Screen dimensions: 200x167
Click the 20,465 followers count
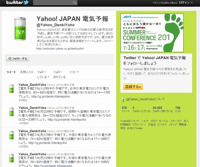pyautogui.click(x=157, y=108)
